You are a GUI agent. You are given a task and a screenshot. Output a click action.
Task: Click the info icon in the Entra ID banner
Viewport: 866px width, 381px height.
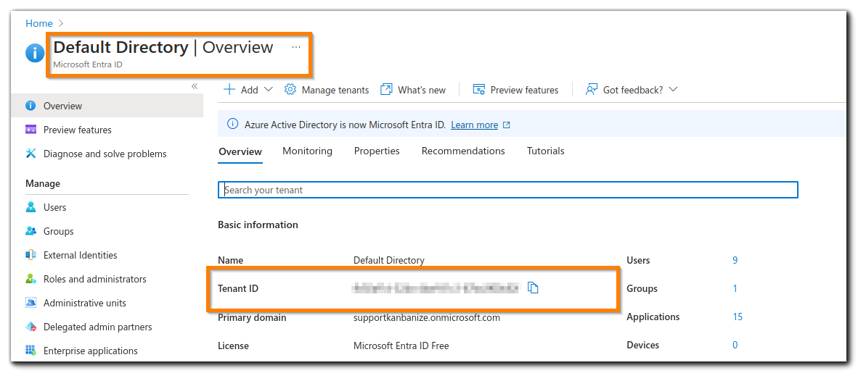[233, 125]
